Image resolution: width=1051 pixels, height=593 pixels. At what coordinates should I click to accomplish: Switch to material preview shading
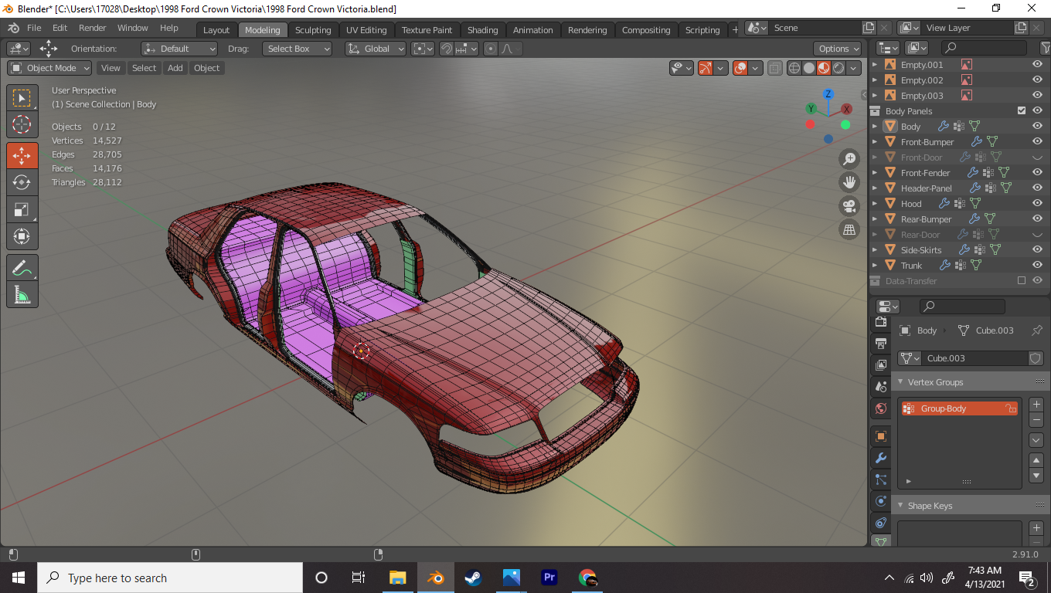824,68
